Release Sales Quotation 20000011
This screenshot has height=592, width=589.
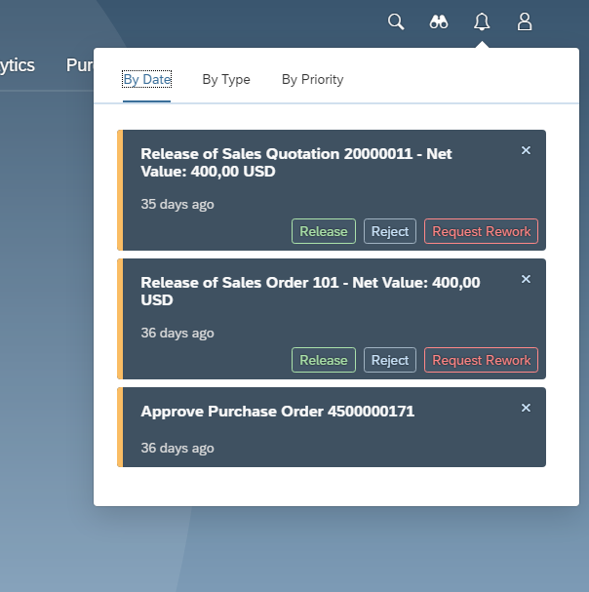pyautogui.click(x=324, y=231)
